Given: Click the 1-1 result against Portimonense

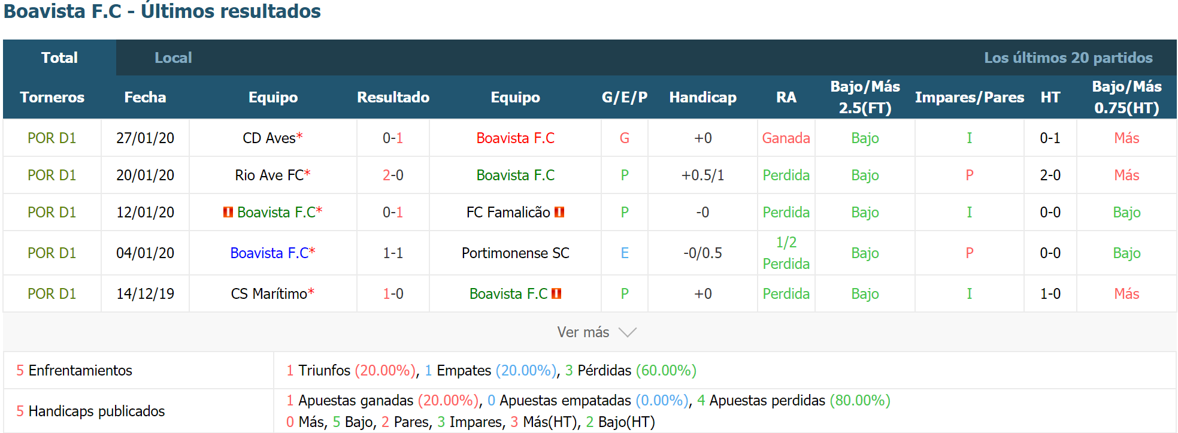Looking at the screenshot, I should [393, 253].
